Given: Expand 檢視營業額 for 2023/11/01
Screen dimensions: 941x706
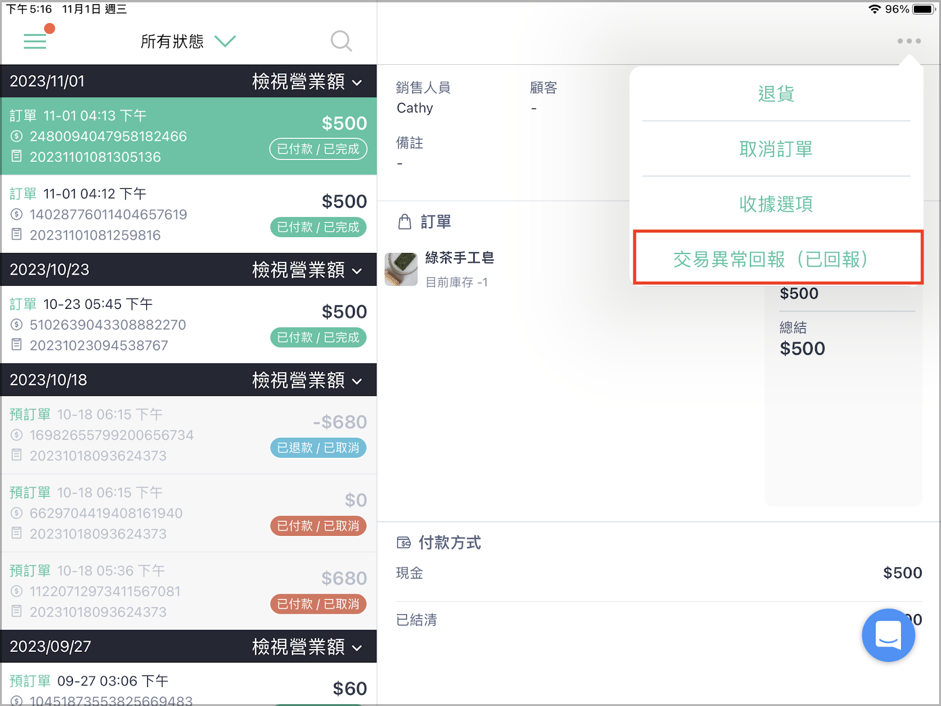Looking at the screenshot, I should pos(307,81).
